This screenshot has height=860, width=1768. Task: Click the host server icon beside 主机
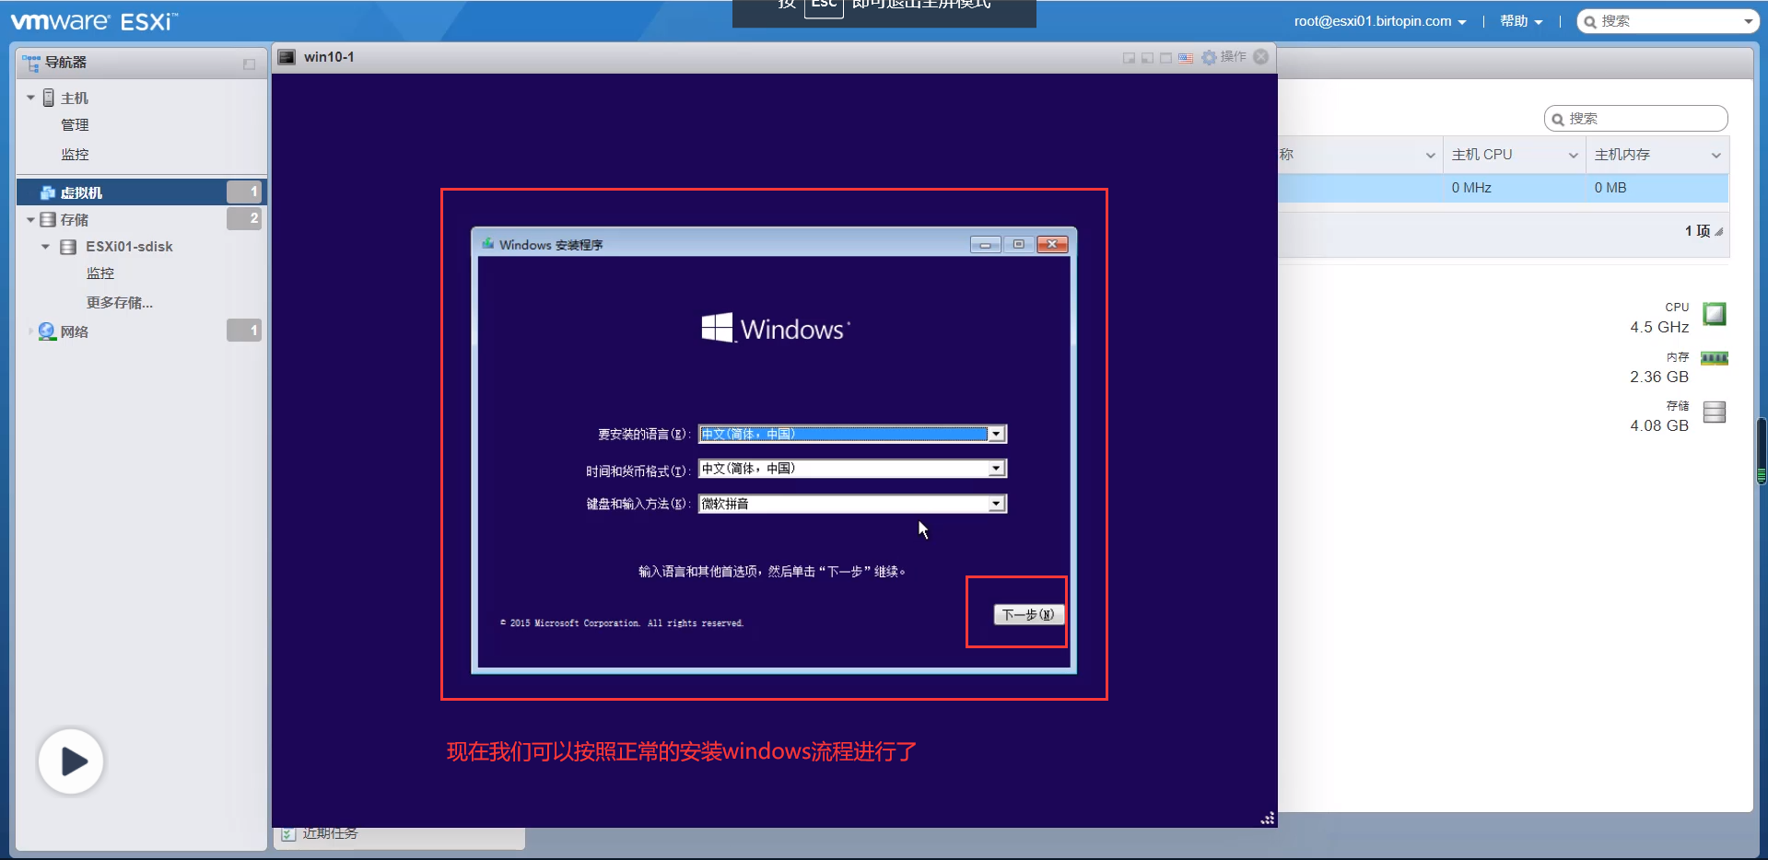pyautogui.click(x=49, y=98)
